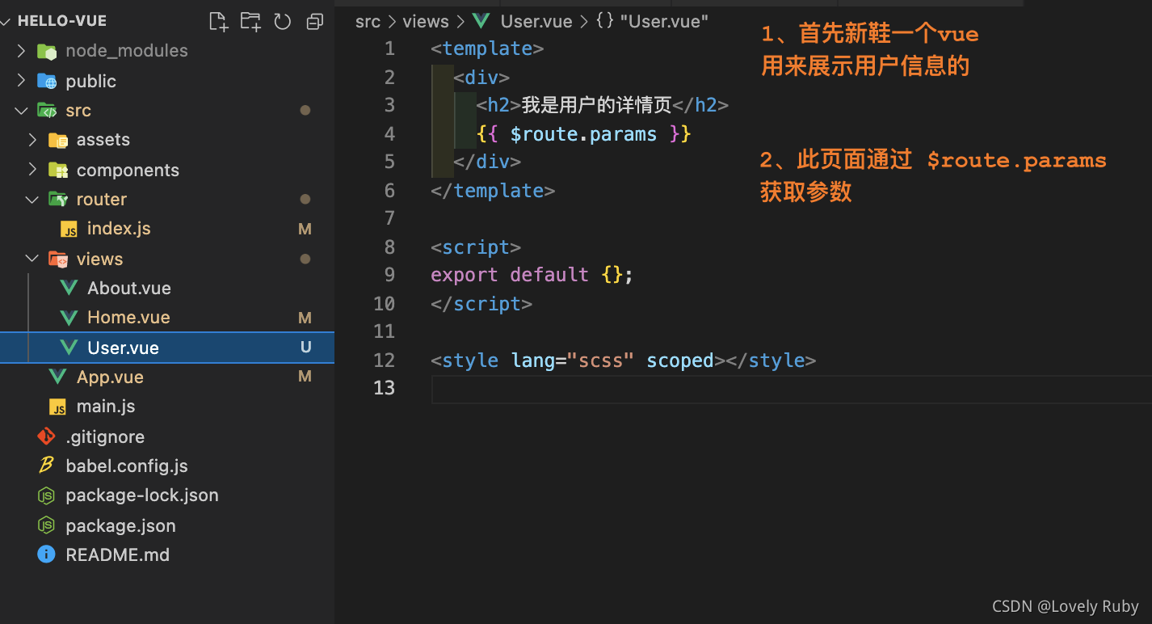Click the M status badge of index.js
The image size is (1152, 624).
pos(305,229)
